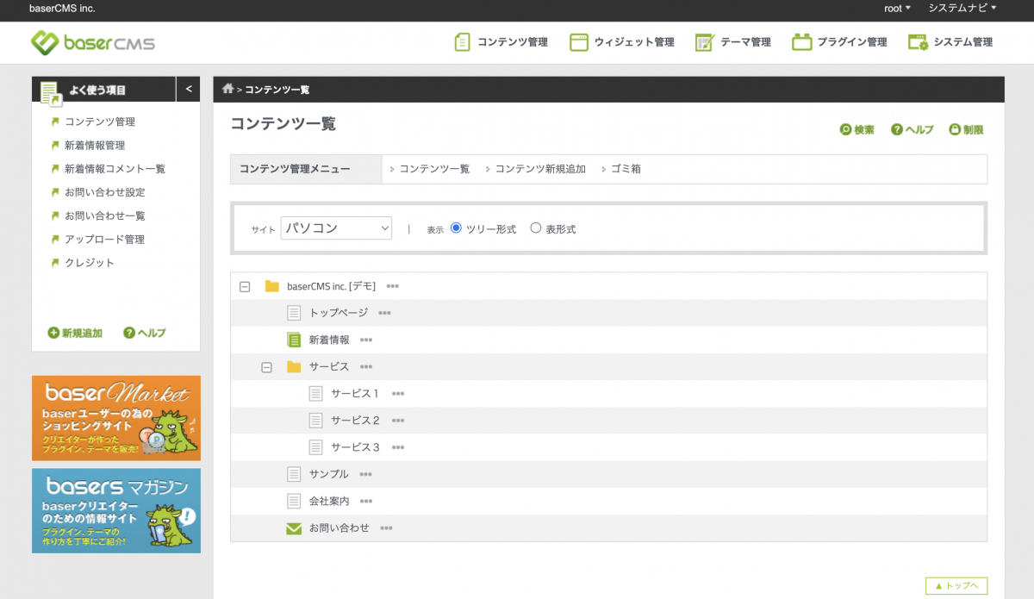This screenshot has height=599, width=1034.
Task: Open the three-dot menu beside サービス２
Action: 397,421
